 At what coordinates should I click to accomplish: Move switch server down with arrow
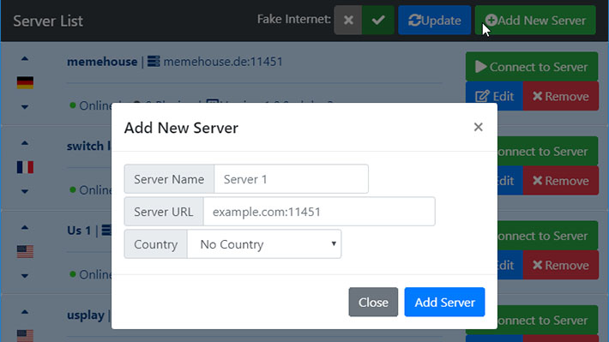pyautogui.click(x=25, y=191)
